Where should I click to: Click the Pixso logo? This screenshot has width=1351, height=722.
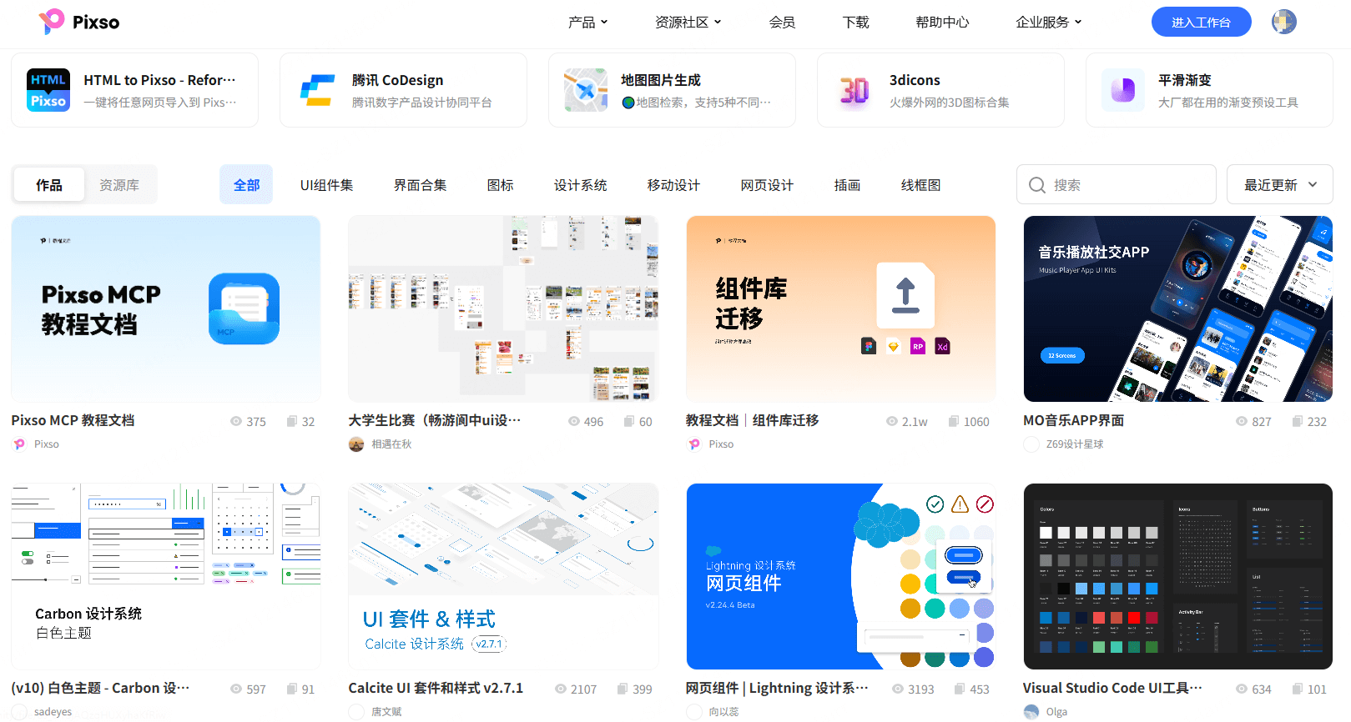79,22
